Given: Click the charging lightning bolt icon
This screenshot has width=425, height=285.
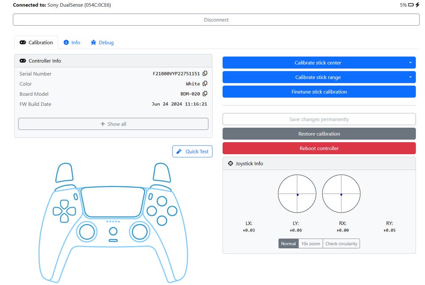Looking at the screenshot, I should pyautogui.click(x=417, y=5).
